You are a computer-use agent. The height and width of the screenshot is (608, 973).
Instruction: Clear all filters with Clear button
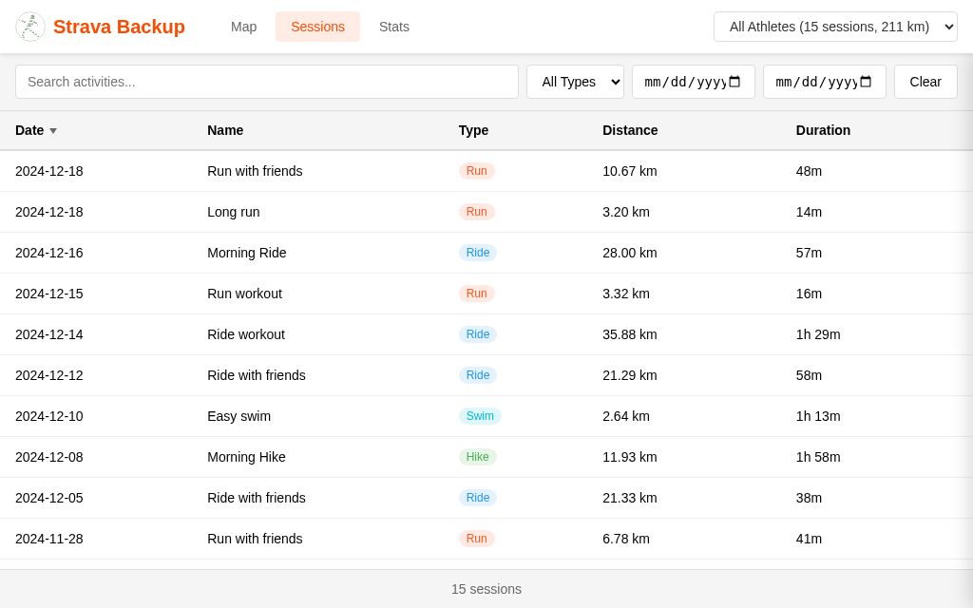pos(925,82)
